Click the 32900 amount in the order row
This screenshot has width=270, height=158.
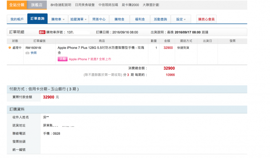[168, 48]
